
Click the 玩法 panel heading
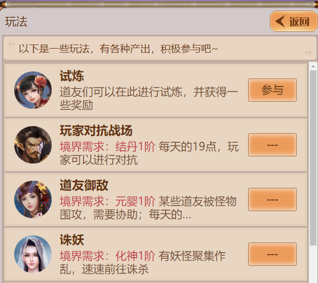tap(16, 22)
